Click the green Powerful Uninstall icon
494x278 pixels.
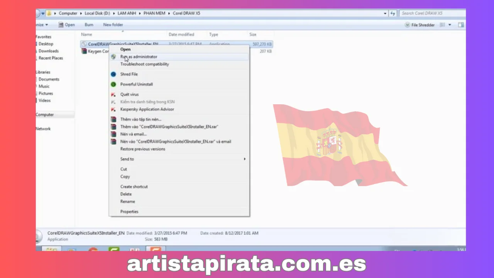[x=113, y=84]
